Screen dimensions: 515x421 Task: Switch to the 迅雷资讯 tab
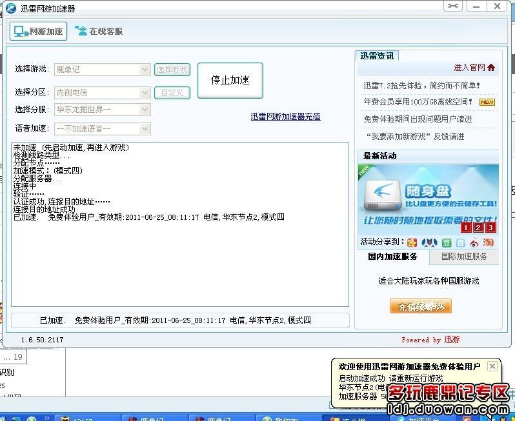click(x=377, y=56)
